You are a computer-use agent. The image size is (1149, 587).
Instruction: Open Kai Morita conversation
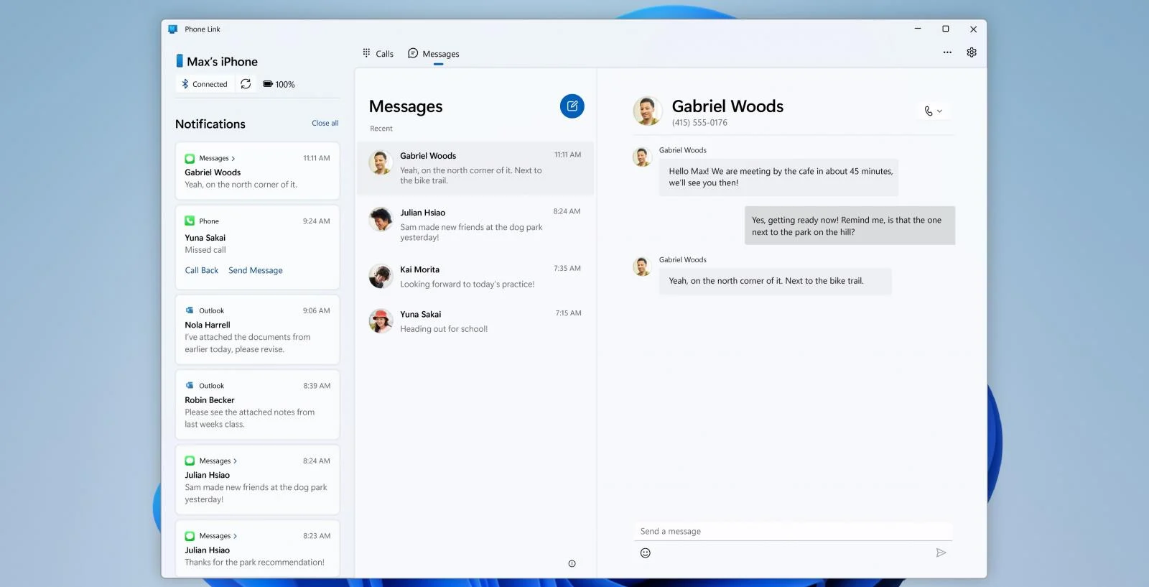click(475, 277)
